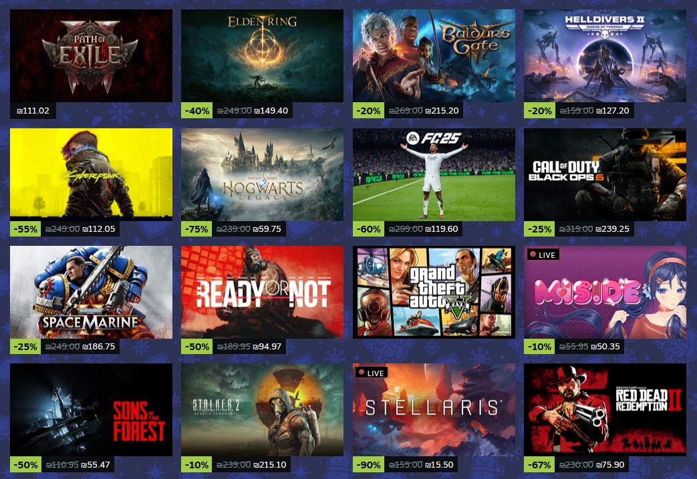Select the Ready or Not game capsule

(262, 293)
